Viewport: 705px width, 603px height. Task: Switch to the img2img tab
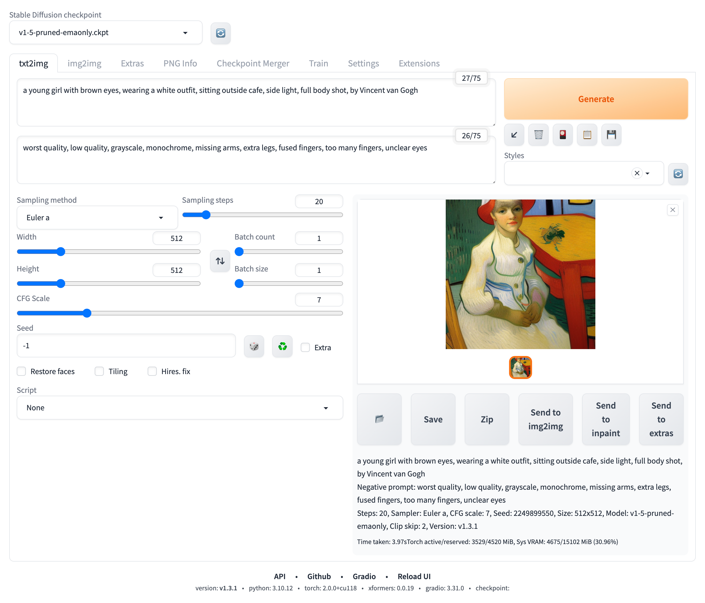point(84,64)
